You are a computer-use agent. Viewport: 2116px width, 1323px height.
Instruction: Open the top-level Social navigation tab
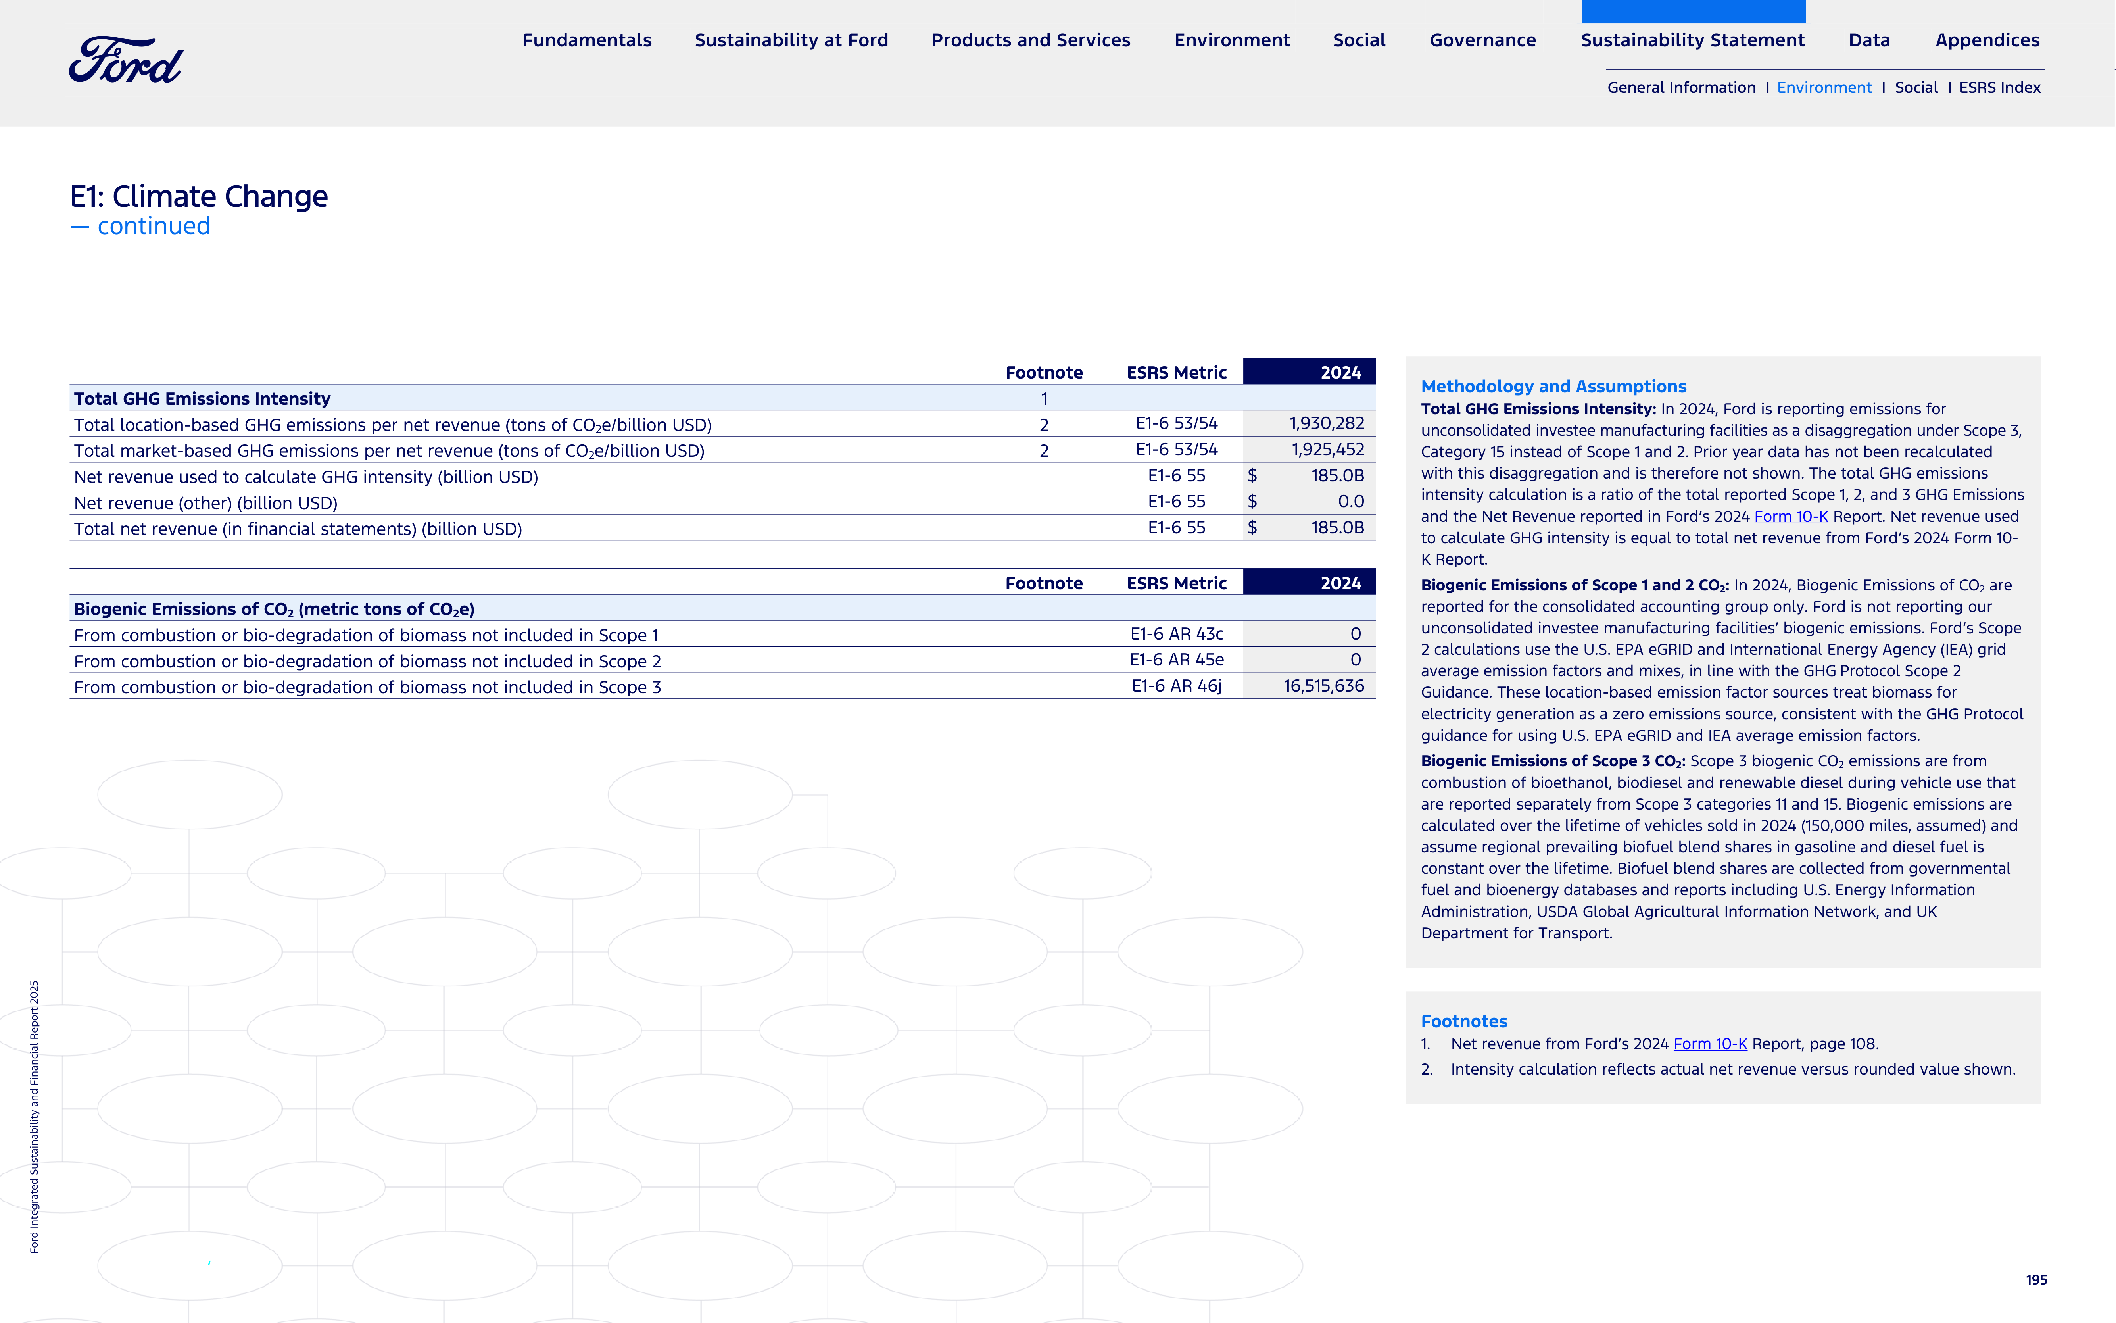click(x=1359, y=40)
